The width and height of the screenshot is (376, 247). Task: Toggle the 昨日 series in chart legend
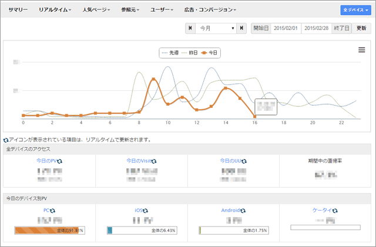tap(190, 53)
